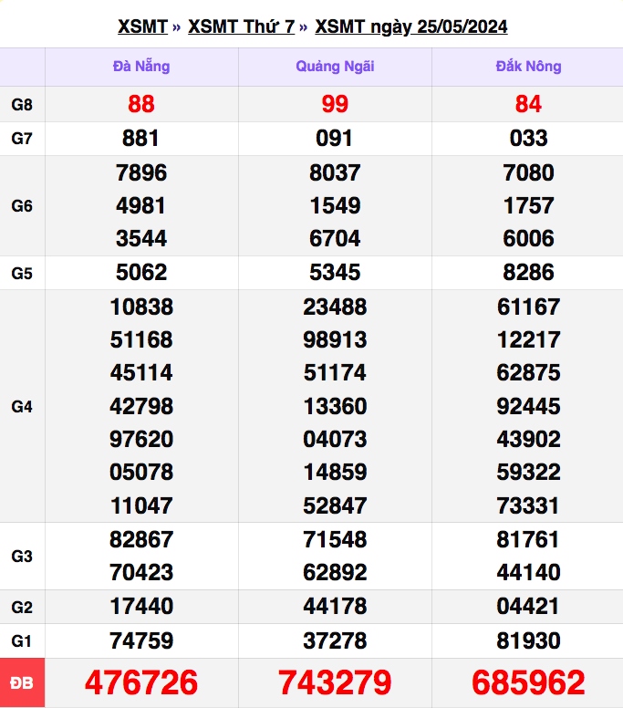Click the G7 row label

[x=22, y=138]
